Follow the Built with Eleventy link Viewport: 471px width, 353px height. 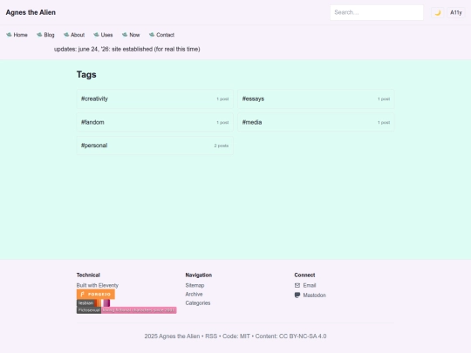click(x=98, y=285)
